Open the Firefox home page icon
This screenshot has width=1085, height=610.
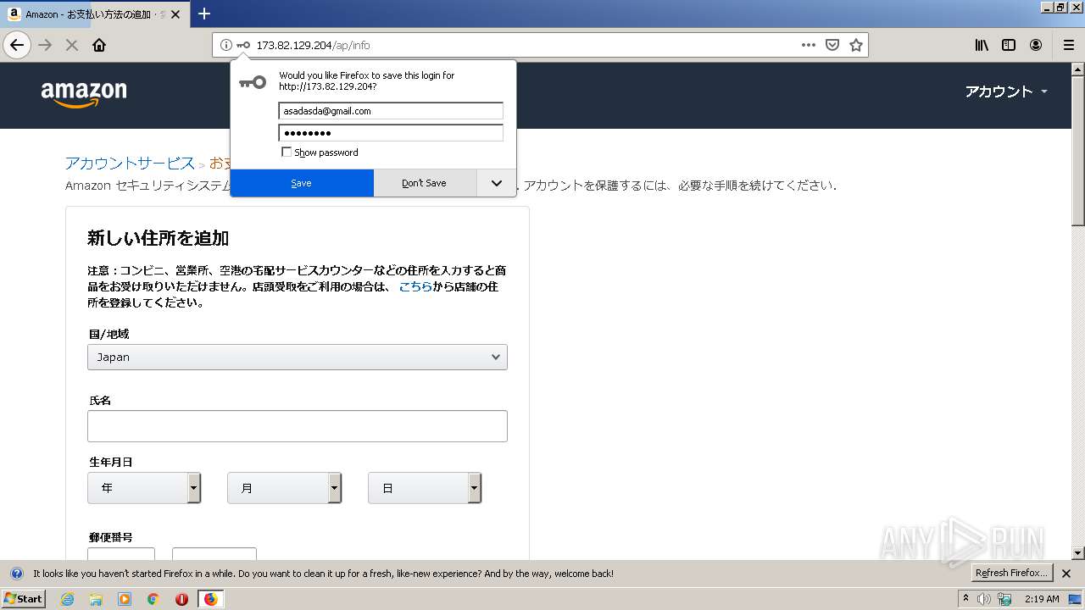tap(99, 45)
